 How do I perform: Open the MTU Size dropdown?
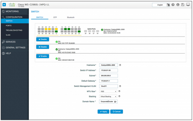pyautogui.click(x=108, y=91)
